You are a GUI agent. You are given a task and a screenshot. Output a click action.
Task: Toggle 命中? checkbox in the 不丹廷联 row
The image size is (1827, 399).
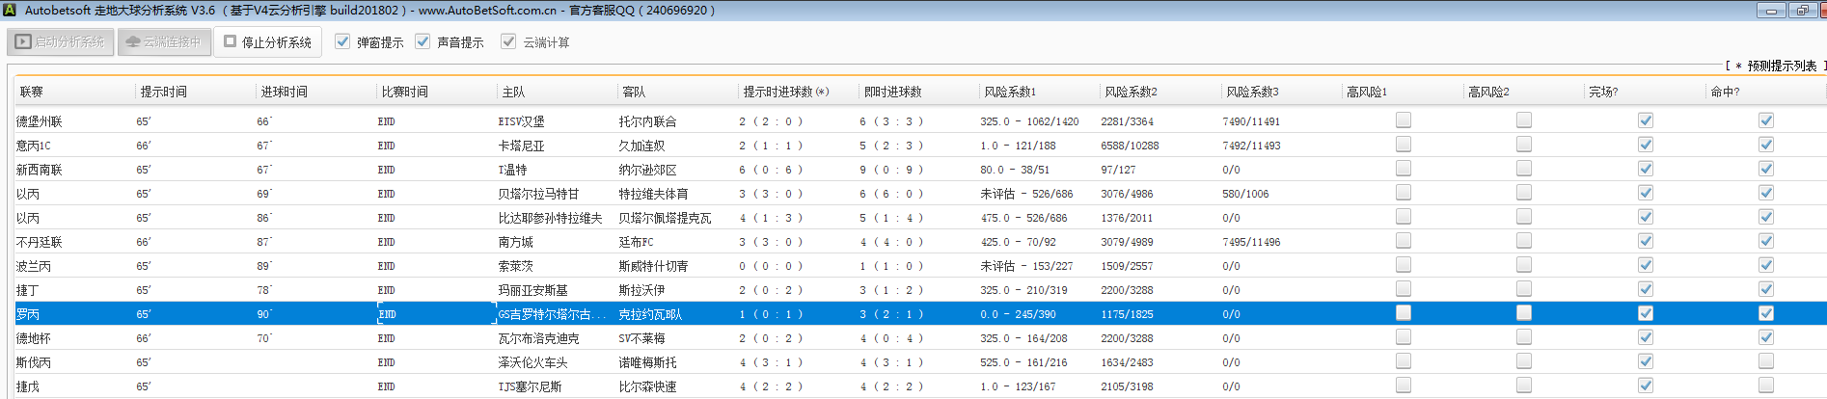[x=1766, y=241]
